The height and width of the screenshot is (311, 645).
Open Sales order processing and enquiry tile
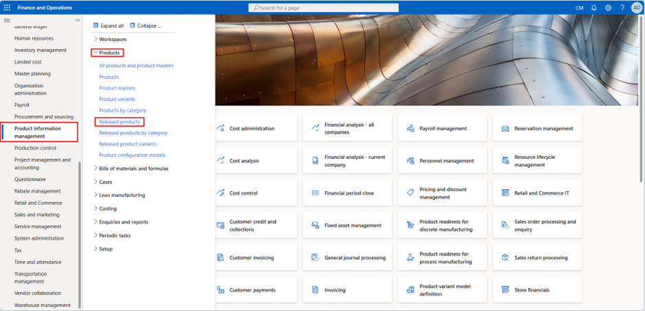537,225
